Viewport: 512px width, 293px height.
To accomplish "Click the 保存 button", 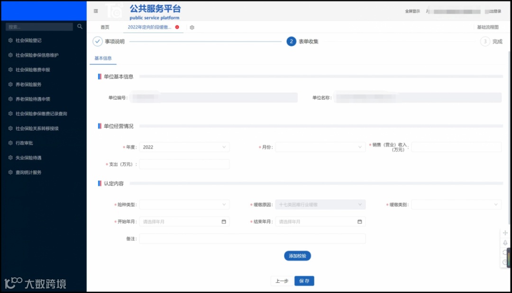I will (x=304, y=281).
